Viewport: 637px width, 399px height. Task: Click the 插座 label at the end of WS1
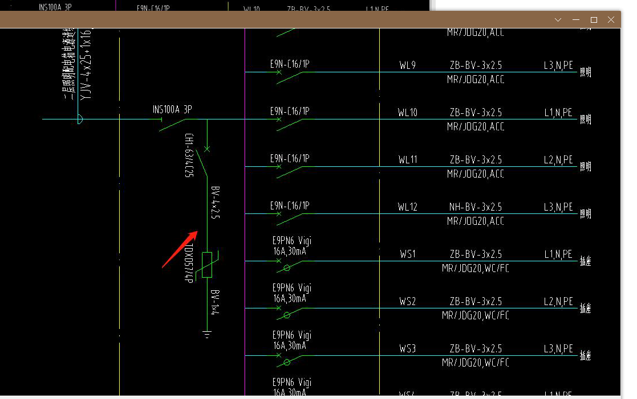(586, 261)
